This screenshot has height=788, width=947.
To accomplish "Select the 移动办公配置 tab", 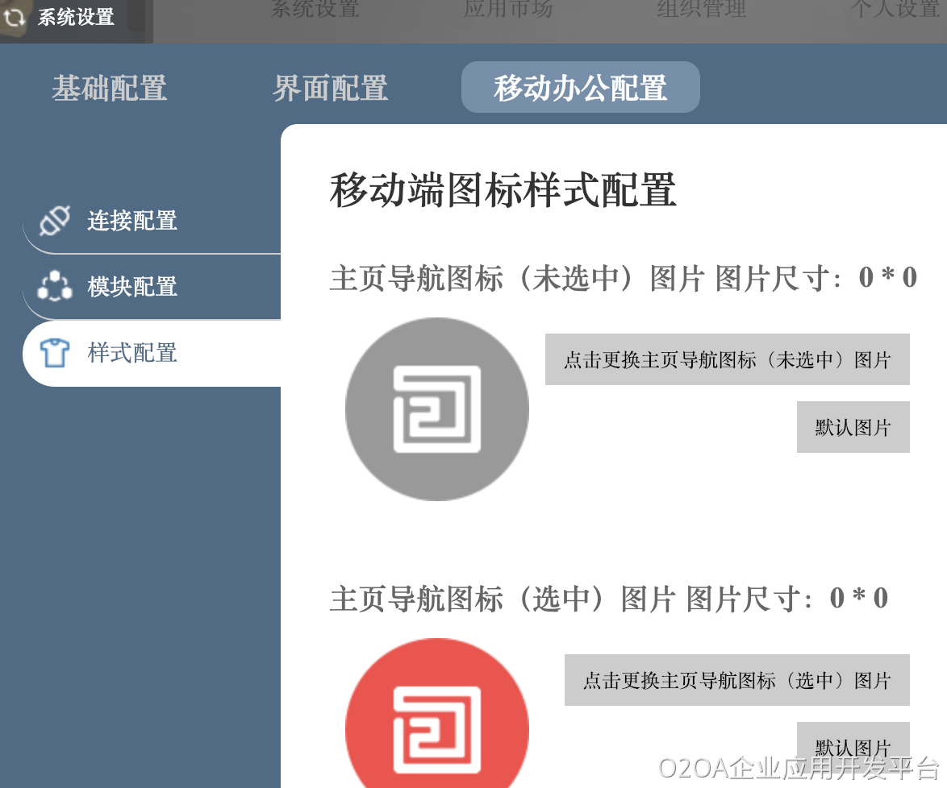I will tap(580, 88).
